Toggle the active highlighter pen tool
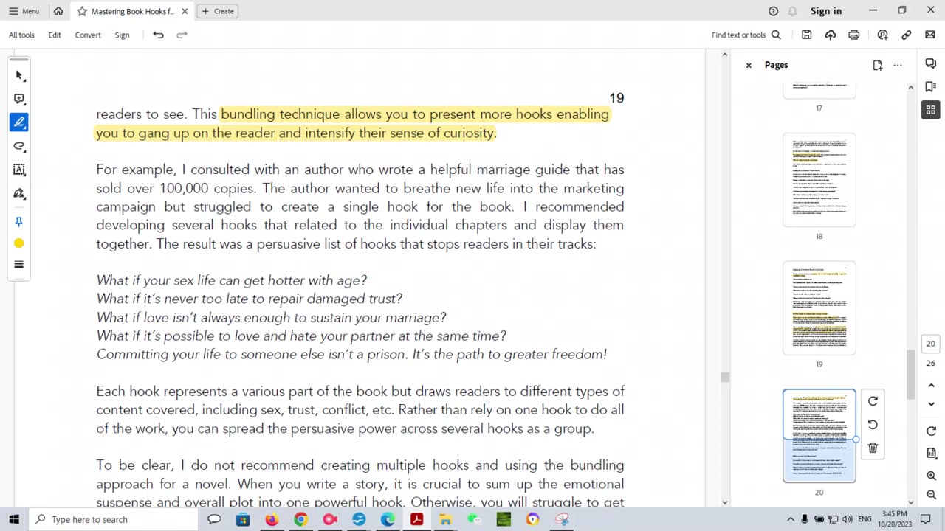The image size is (945, 531). (19, 122)
